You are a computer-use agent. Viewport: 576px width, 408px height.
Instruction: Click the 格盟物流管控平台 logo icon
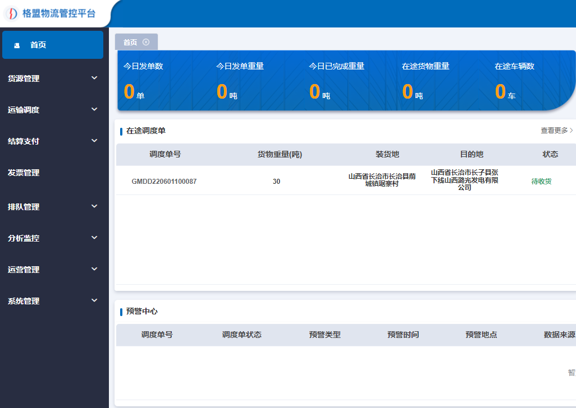(x=13, y=13)
